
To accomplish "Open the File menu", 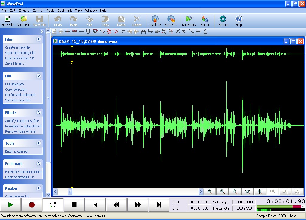I will pos(4,10).
